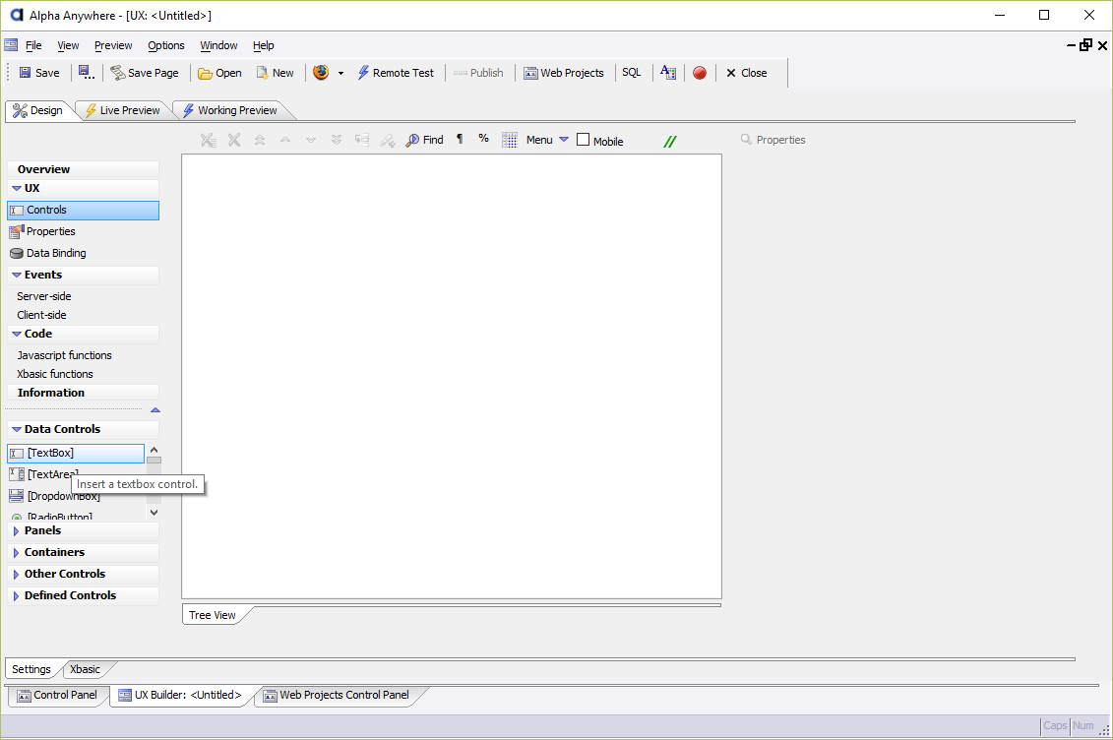The image size is (1113, 740).
Task: Click the delete control X icon
Action: coord(234,140)
